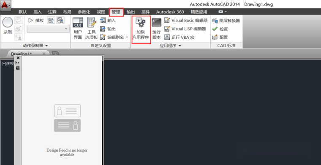Screen dimensions: 321x165
Task: Click the CAD standards 配置 button
Action: [220, 38]
